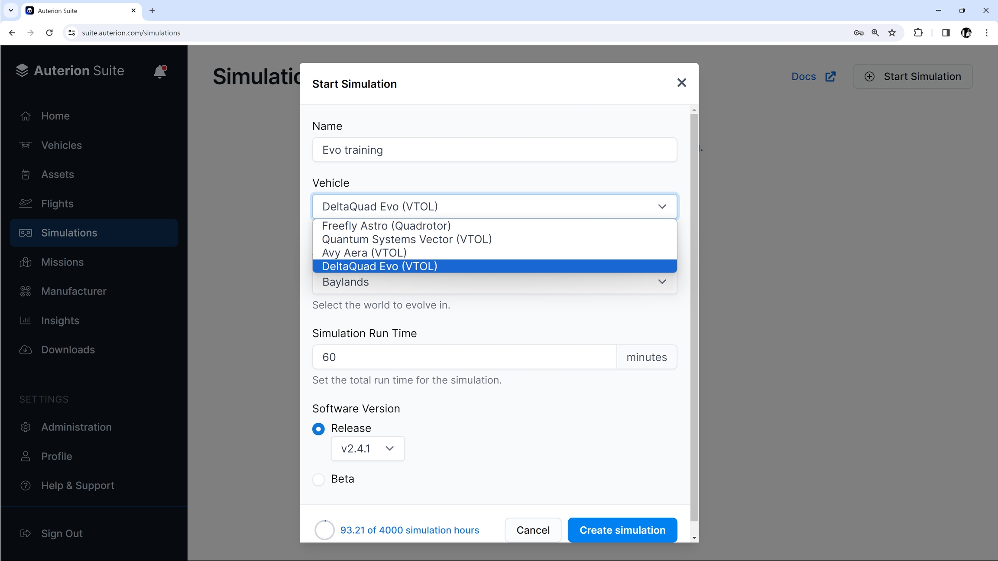Close the Start Simulation dialog with X
Screen dimensions: 998x561
(x=681, y=83)
